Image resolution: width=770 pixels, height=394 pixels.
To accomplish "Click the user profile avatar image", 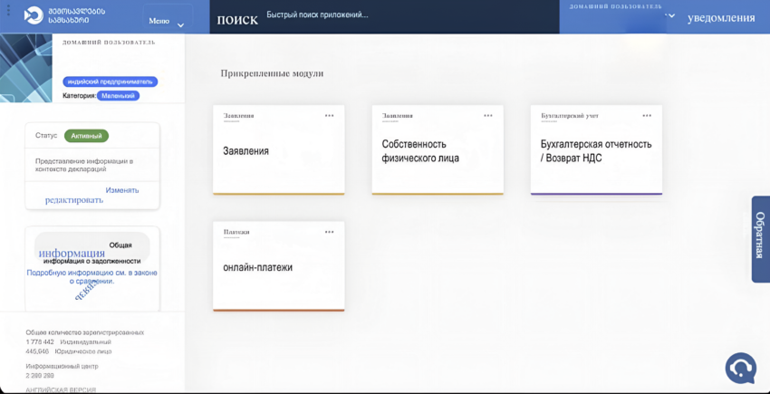I will click(x=26, y=69).
